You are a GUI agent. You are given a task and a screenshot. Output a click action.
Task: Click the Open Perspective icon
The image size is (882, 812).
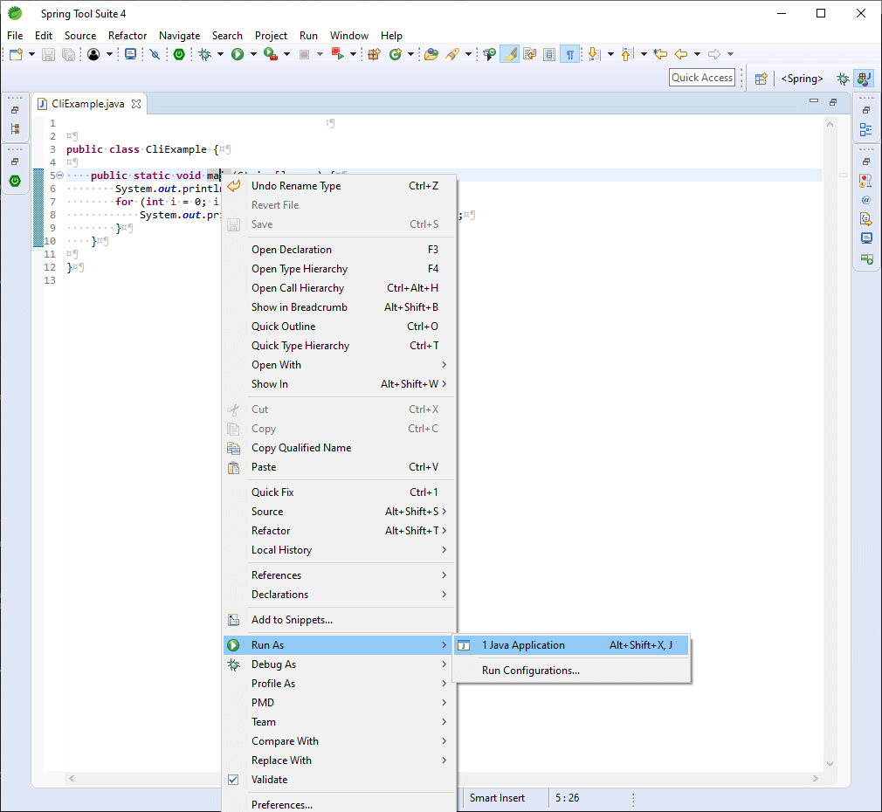761,79
